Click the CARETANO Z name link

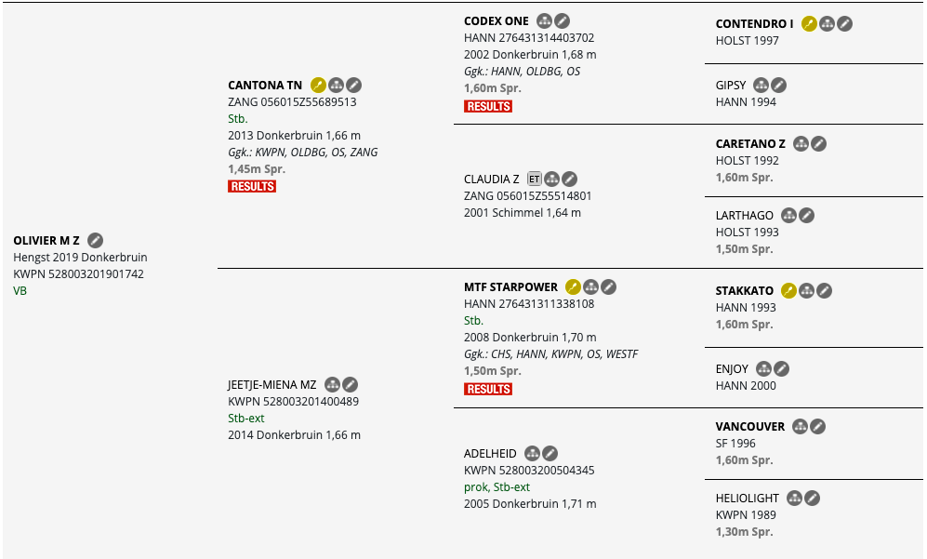tap(750, 144)
